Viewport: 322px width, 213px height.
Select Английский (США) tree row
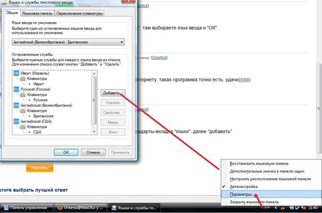pos(36,121)
